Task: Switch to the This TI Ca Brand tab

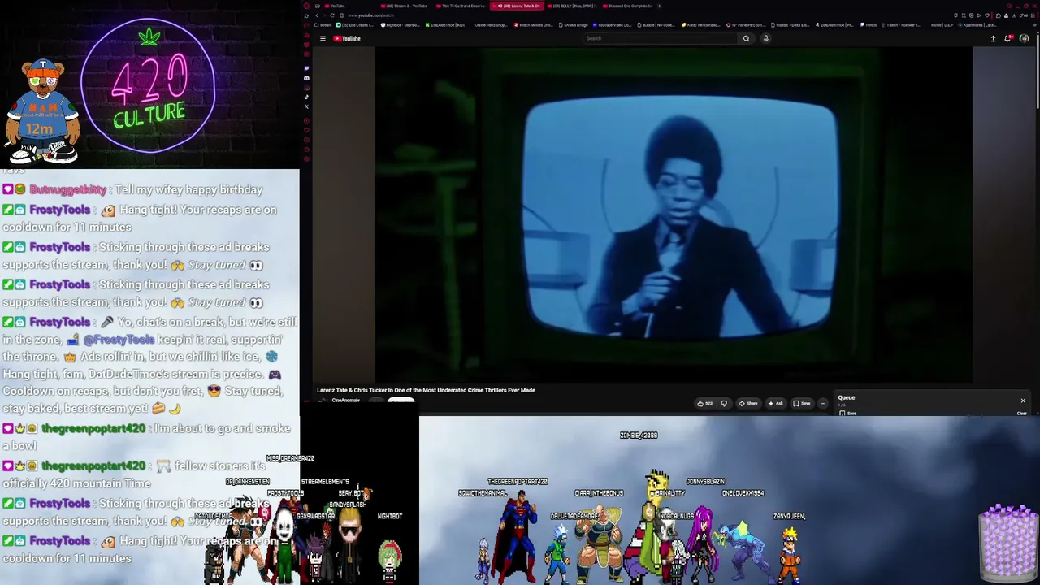Action: [461, 6]
